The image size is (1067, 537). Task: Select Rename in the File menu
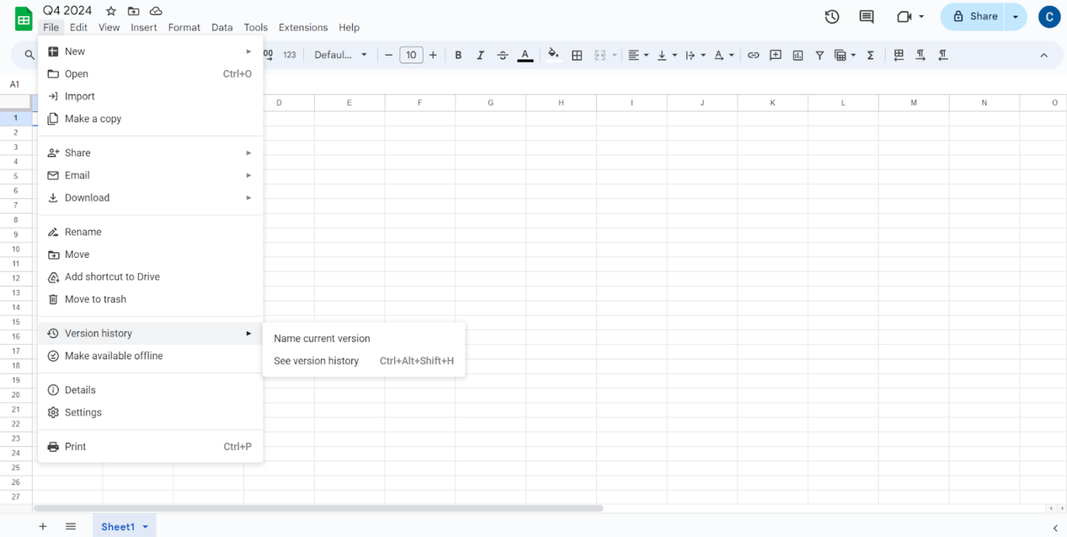[x=150, y=232]
